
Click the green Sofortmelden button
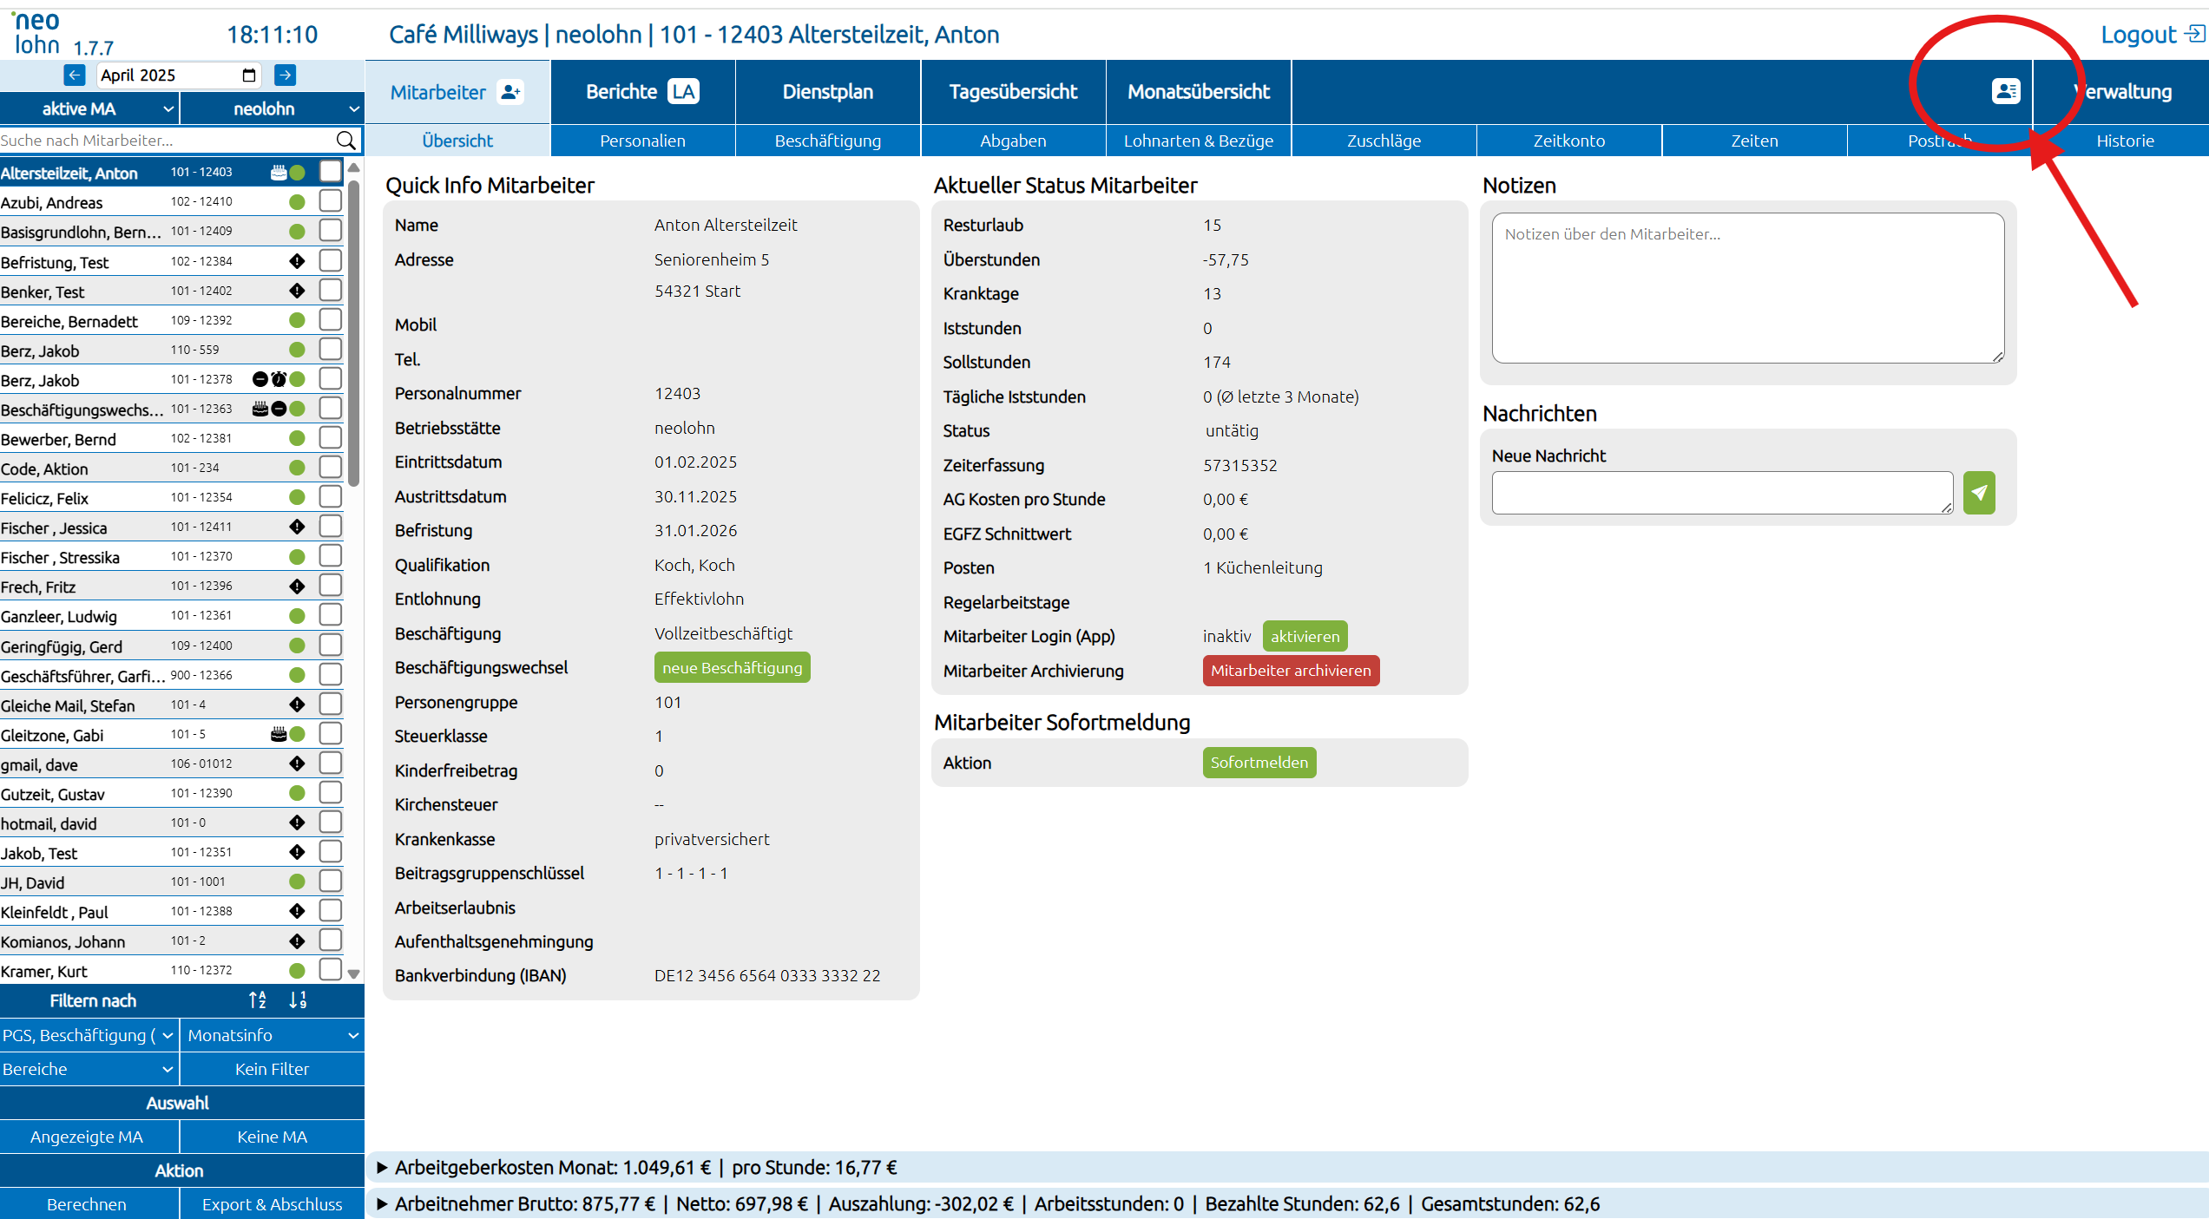pyautogui.click(x=1259, y=763)
